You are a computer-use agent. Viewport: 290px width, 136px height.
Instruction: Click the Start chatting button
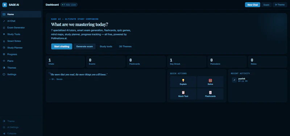62,47
